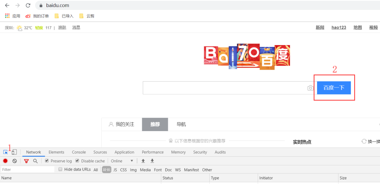The width and height of the screenshot is (380, 184).
Task: Select the Doc request type filter
Action: [x=169, y=170]
